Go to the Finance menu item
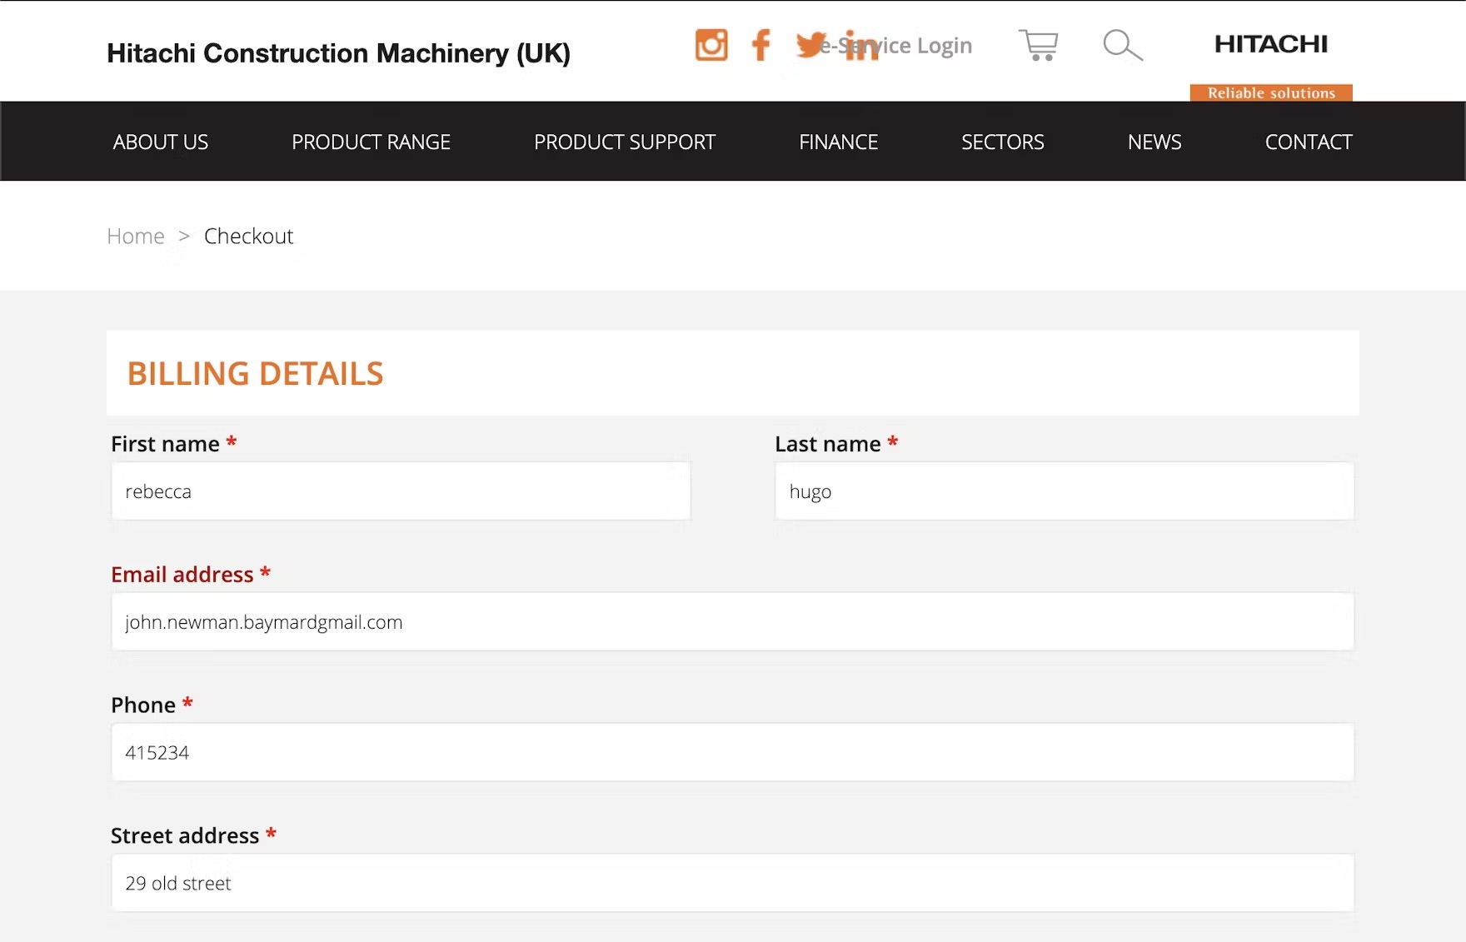 (x=838, y=142)
